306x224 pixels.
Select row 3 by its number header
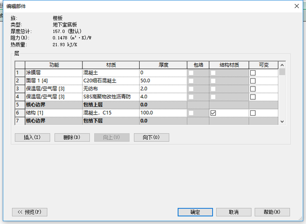pos(19,89)
